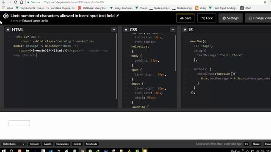
Task: Click the browser home icon
Action: tap(22, 2)
